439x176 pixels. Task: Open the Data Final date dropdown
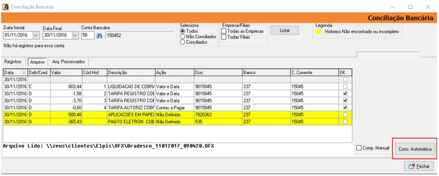pyautogui.click(x=75, y=36)
